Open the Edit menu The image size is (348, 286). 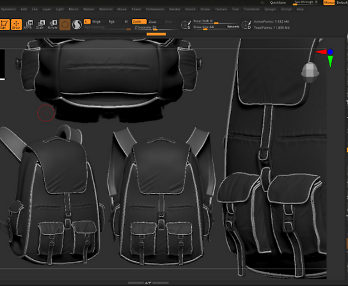point(24,9)
